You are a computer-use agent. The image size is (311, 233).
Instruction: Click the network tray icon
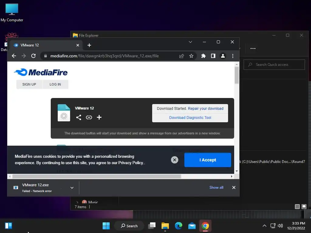tap(273, 226)
